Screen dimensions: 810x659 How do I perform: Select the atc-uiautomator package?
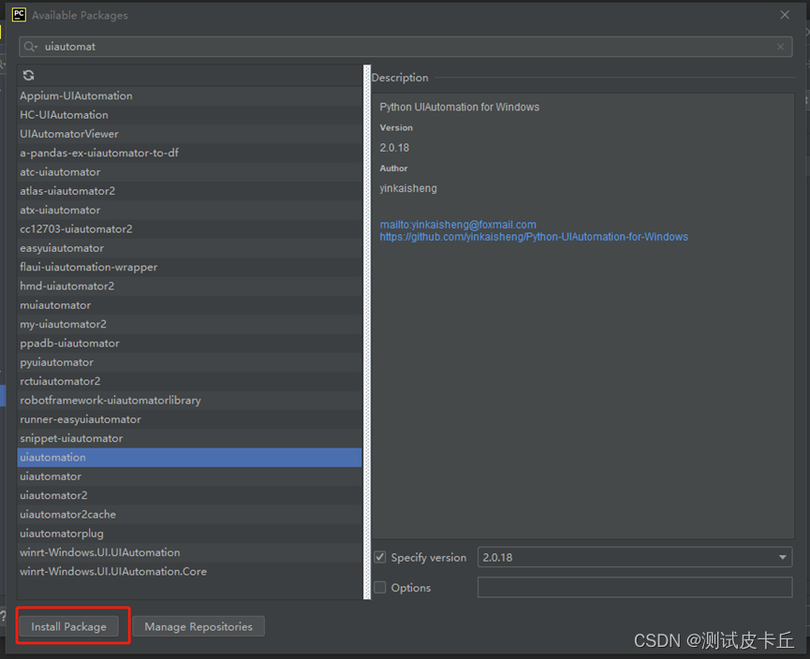click(189, 172)
